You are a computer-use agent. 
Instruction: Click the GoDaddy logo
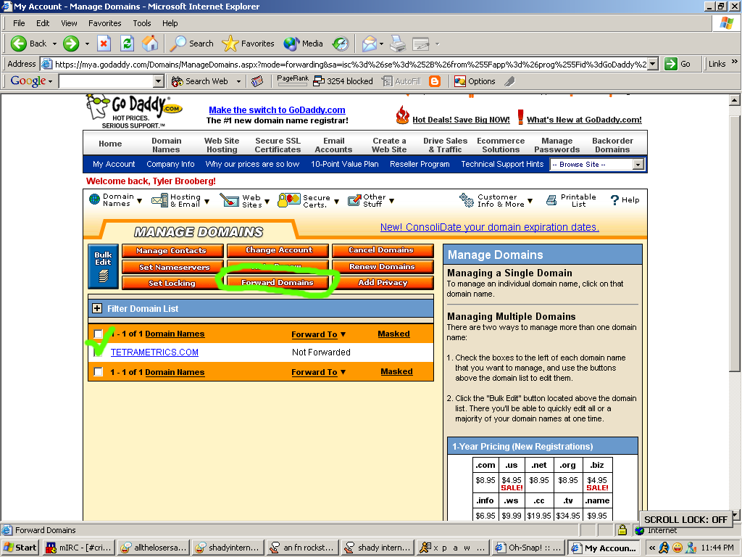(x=133, y=111)
